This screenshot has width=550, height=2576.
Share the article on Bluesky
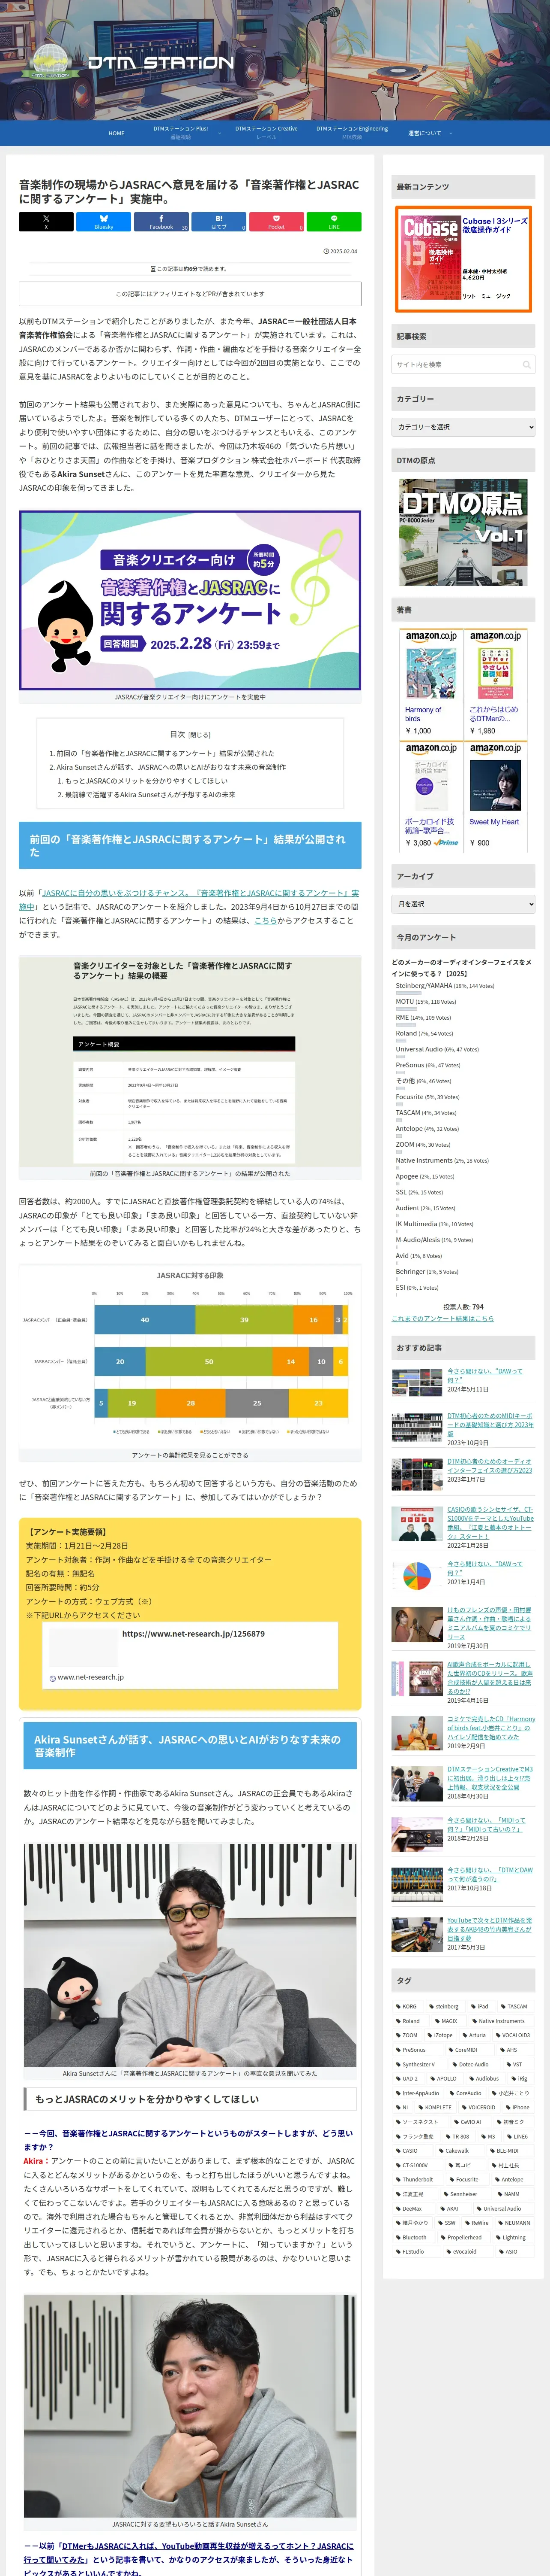point(104,222)
